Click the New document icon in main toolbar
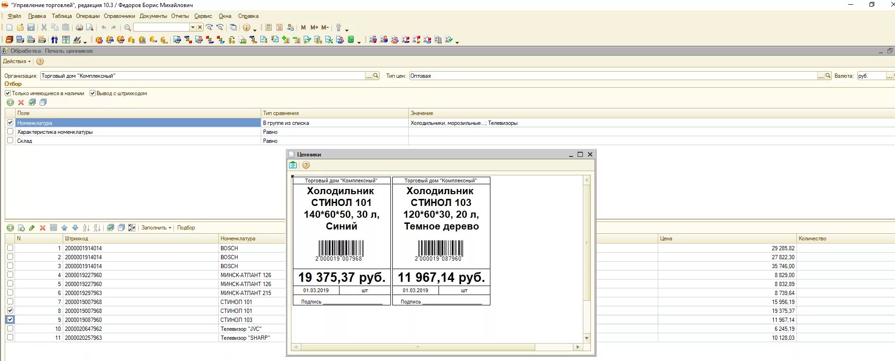895x361 pixels. click(x=9, y=28)
